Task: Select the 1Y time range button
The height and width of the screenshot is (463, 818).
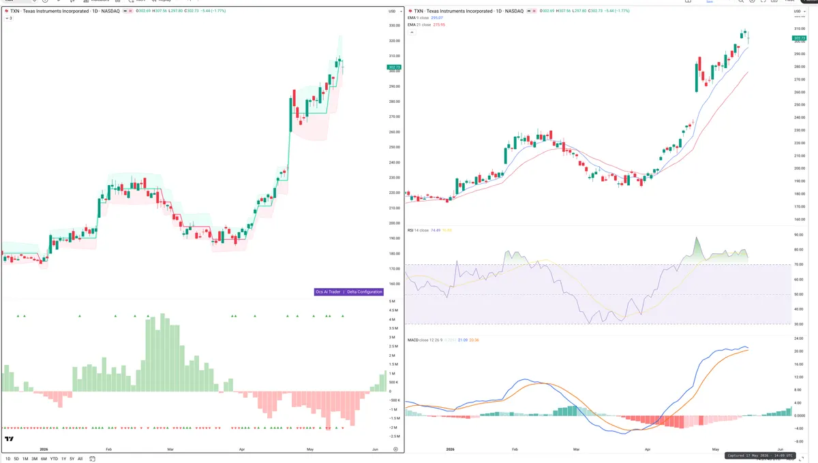Action: coord(64,459)
